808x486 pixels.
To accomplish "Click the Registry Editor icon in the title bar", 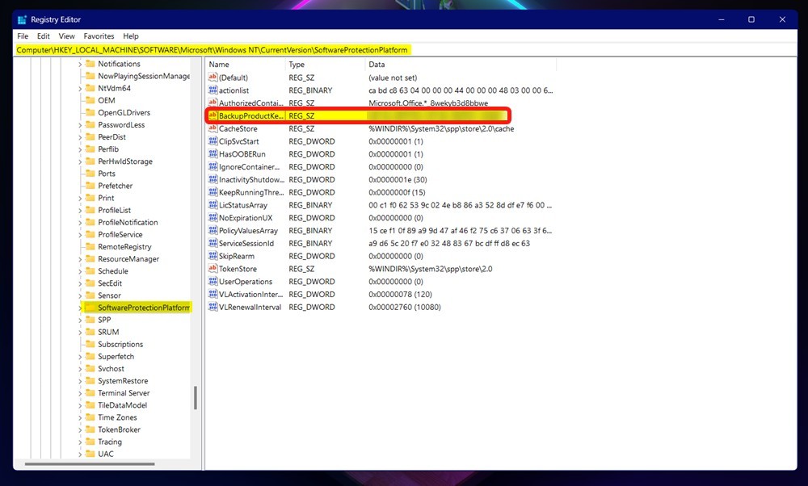I will pyautogui.click(x=21, y=19).
